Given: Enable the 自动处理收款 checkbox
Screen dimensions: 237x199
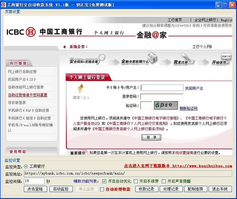Looking at the screenshot, I should click(102, 189).
